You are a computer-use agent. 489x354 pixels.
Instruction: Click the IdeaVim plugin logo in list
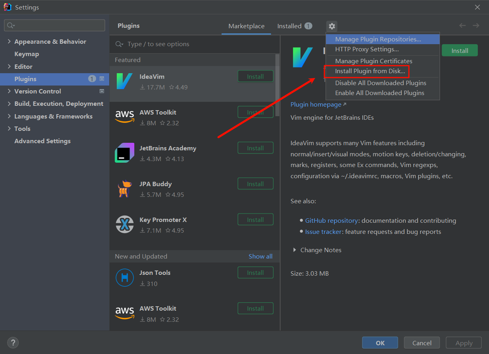(x=124, y=81)
